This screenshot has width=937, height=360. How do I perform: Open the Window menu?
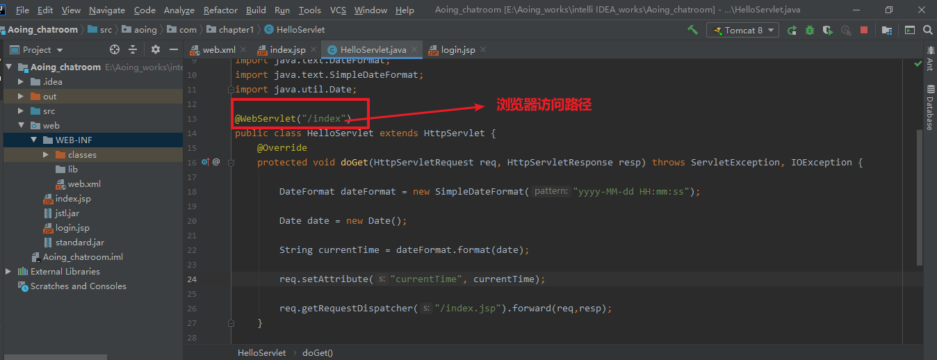[370, 10]
